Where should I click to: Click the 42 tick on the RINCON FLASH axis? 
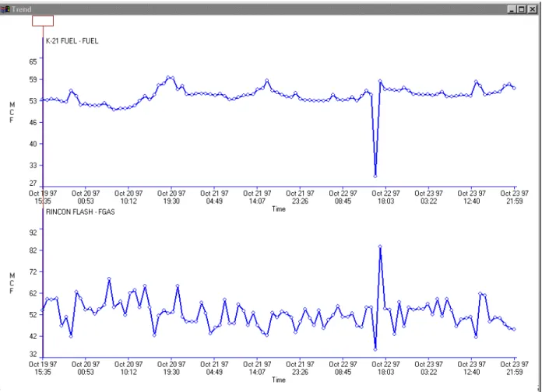click(x=33, y=337)
